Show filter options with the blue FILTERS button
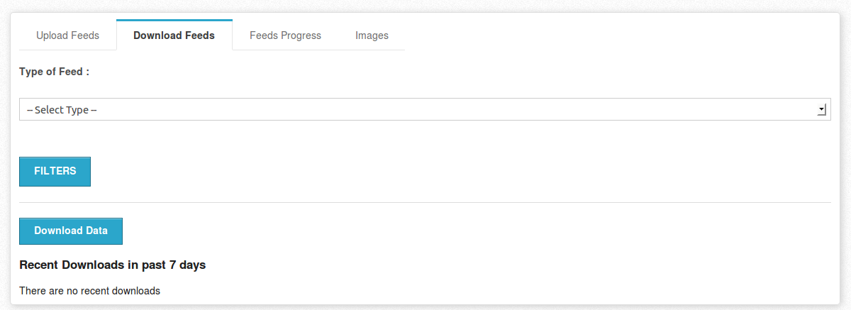 pos(55,172)
